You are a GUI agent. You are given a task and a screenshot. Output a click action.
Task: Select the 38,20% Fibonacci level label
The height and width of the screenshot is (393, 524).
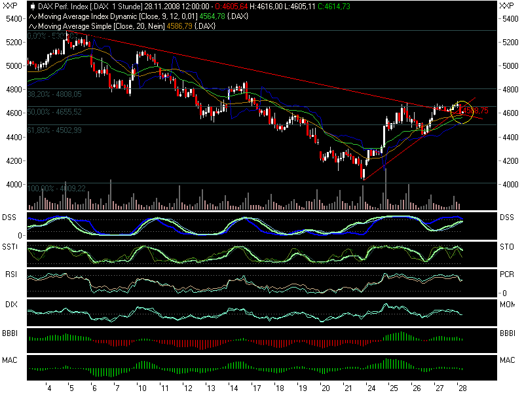(54, 94)
